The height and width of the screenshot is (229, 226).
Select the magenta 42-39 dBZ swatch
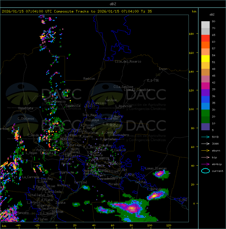click(205, 86)
